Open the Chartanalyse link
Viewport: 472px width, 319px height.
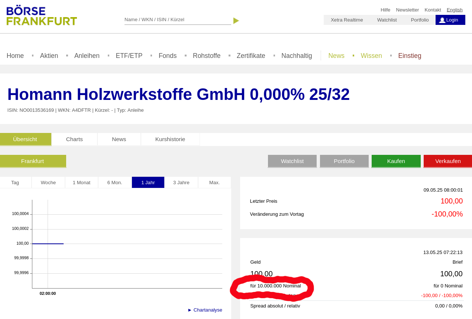[205, 310]
